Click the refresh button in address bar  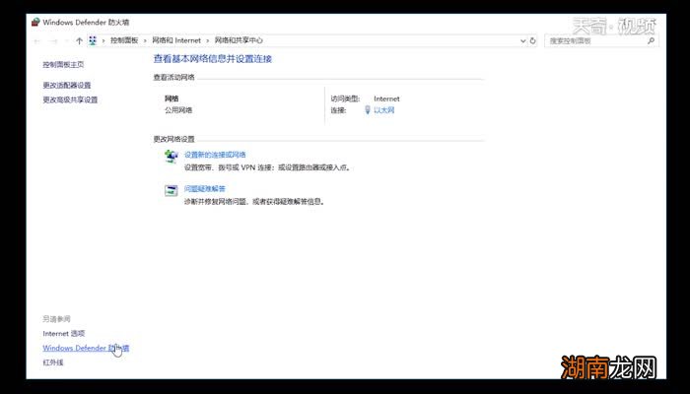point(533,40)
